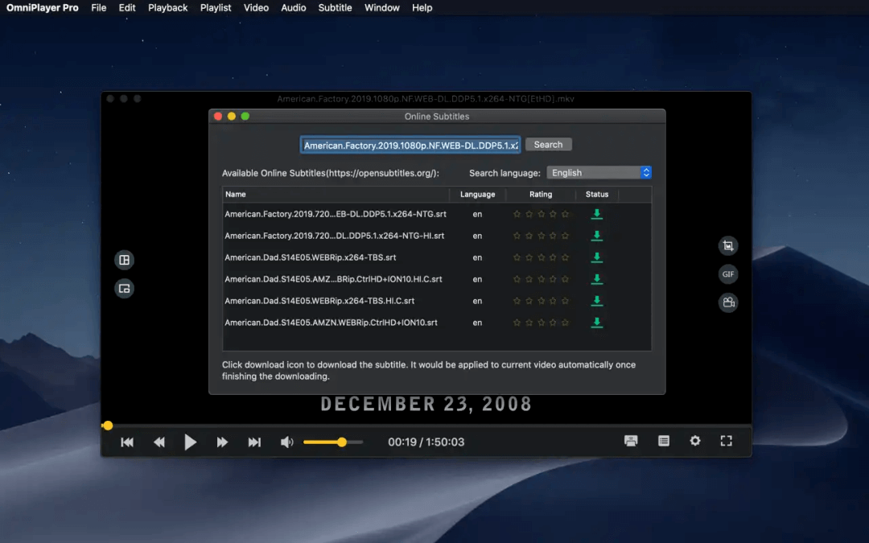Open the Subtitle menu
This screenshot has width=869, height=543.
click(x=335, y=8)
